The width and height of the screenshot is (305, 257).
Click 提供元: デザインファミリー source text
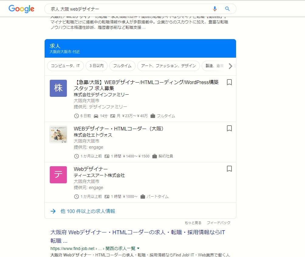[100, 107]
